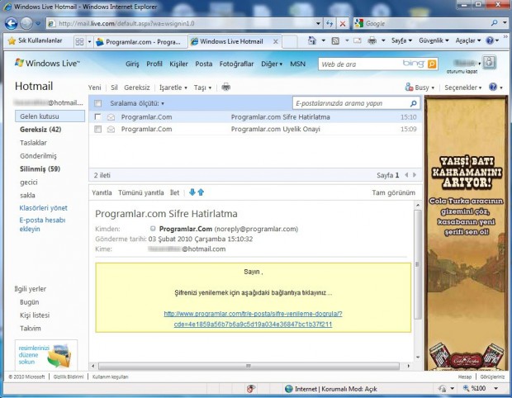This screenshot has height=398, width=512.
Task: Open the Sayfa toolbar dropdown
Action: tap(401, 40)
